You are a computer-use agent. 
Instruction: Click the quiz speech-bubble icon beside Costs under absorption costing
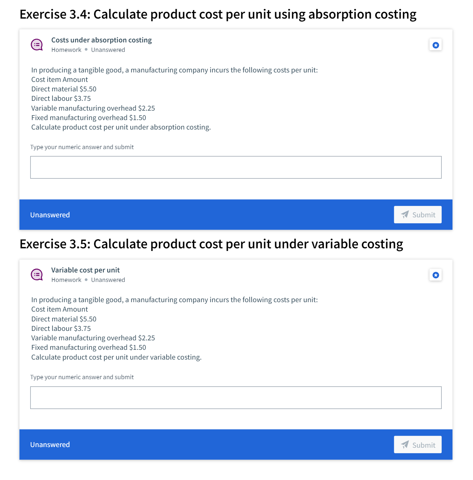point(37,44)
